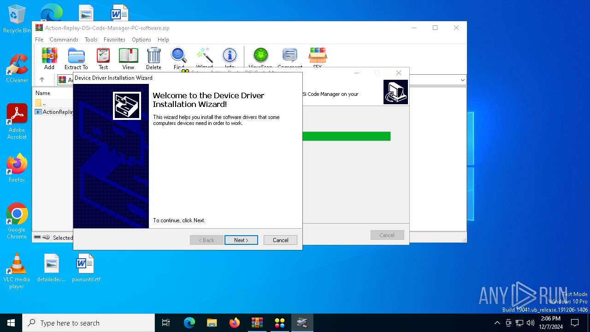The width and height of the screenshot is (590, 332).
Task: Click the Add toolbar icon in WinRAR
Action: click(49, 59)
